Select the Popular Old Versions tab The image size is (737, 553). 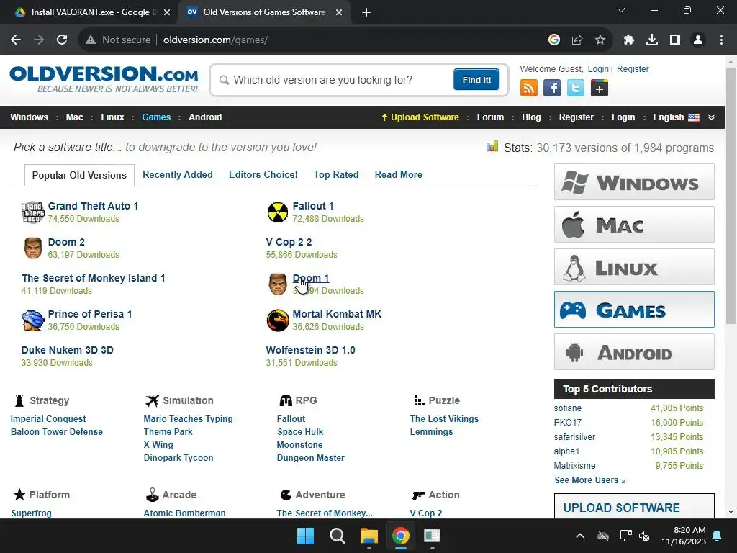79,175
